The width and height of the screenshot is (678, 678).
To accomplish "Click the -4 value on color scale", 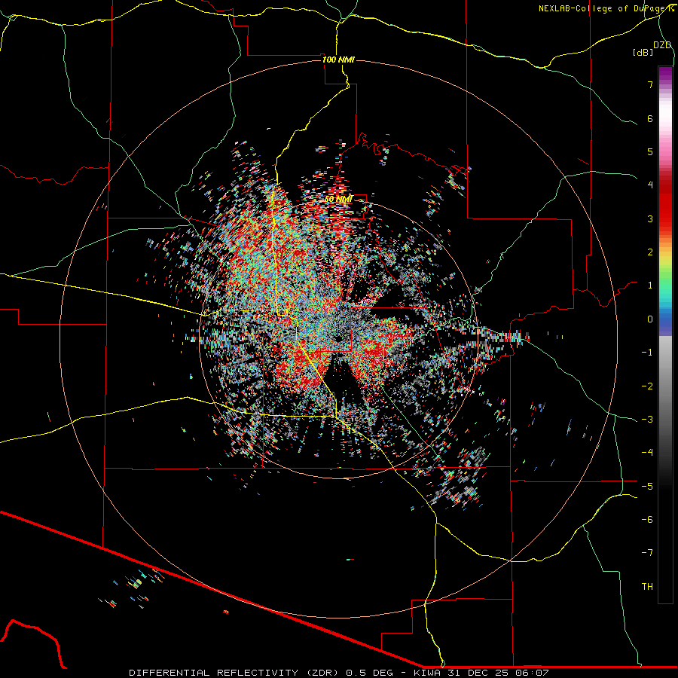I will [x=647, y=453].
